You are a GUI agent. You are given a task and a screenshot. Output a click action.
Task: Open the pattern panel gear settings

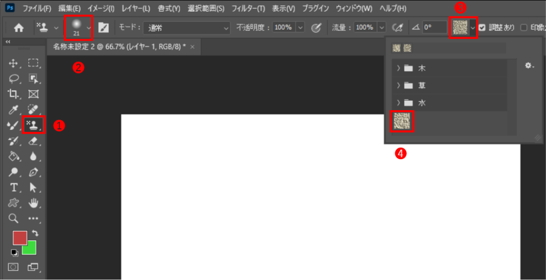[x=528, y=65]
